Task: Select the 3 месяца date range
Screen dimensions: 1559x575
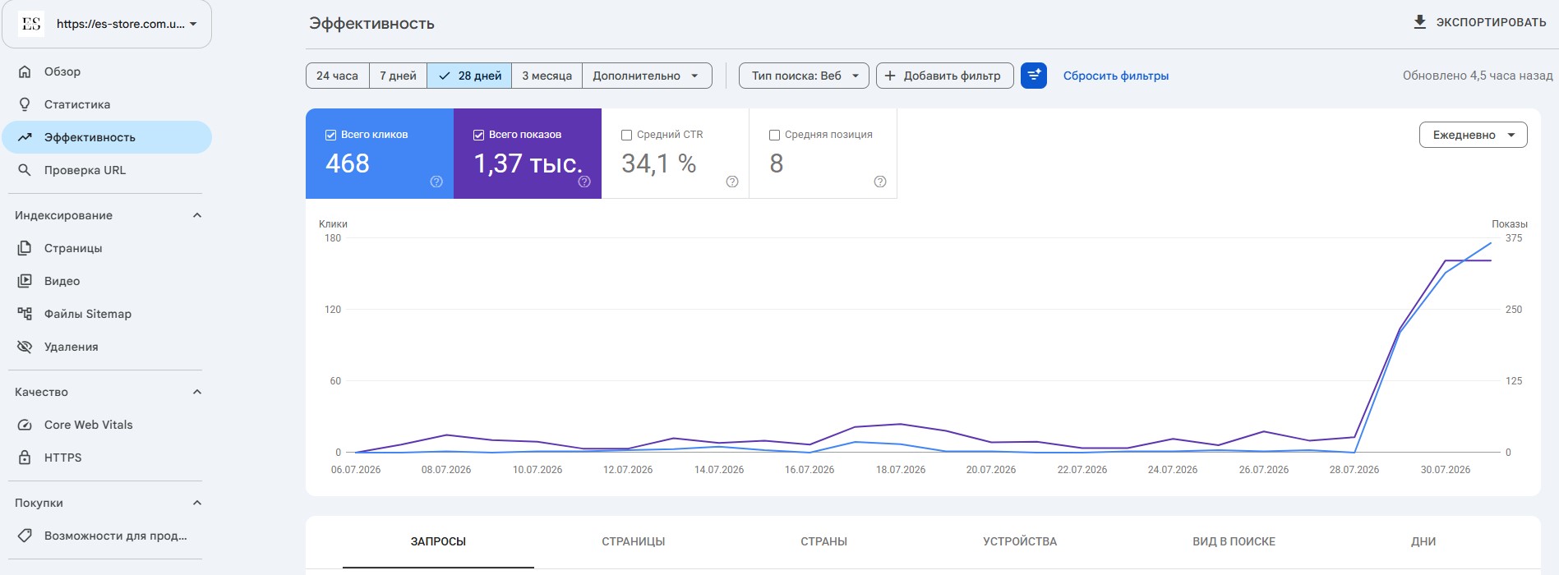Action: [547, 76]
